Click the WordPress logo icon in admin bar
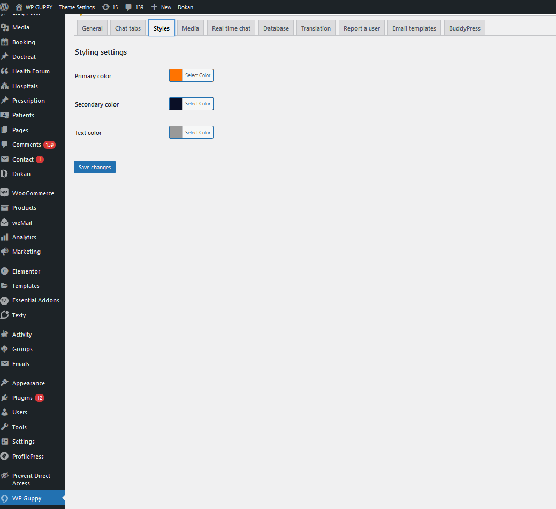556x509 pixels. pos(5,7)
